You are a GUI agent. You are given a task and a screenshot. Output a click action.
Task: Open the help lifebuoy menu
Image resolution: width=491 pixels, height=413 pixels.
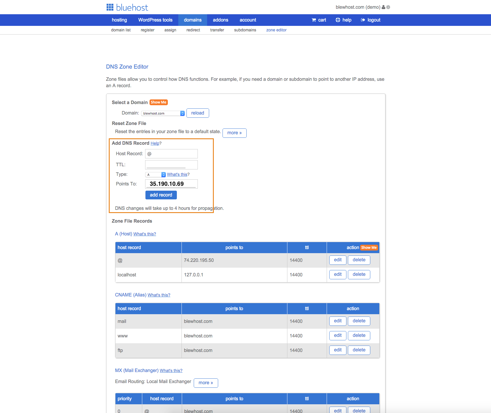click(343, 20)
